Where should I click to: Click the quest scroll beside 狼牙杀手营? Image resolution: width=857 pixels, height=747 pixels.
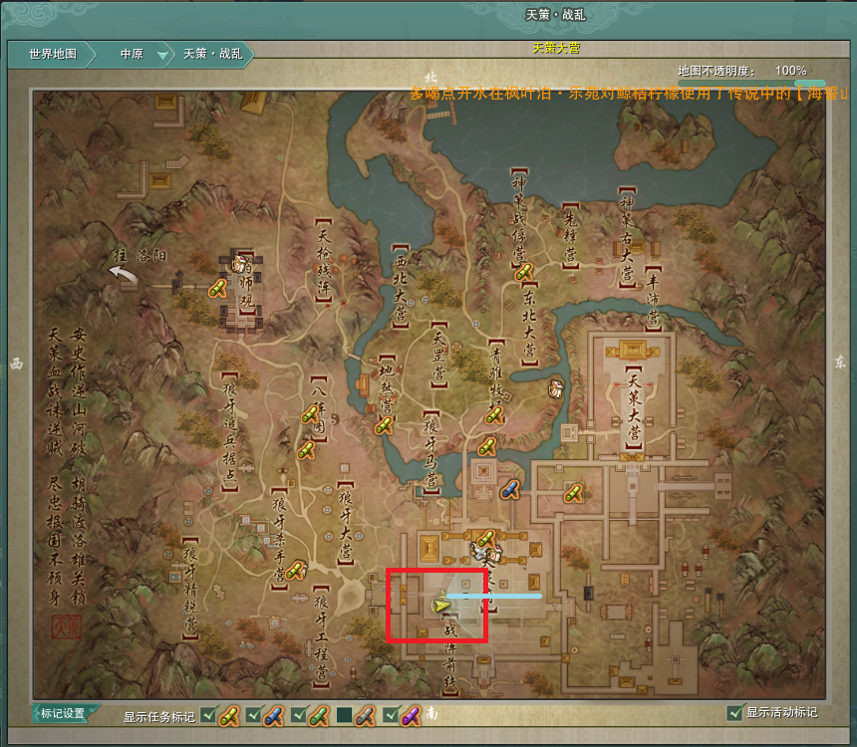(x=296, y=570)
